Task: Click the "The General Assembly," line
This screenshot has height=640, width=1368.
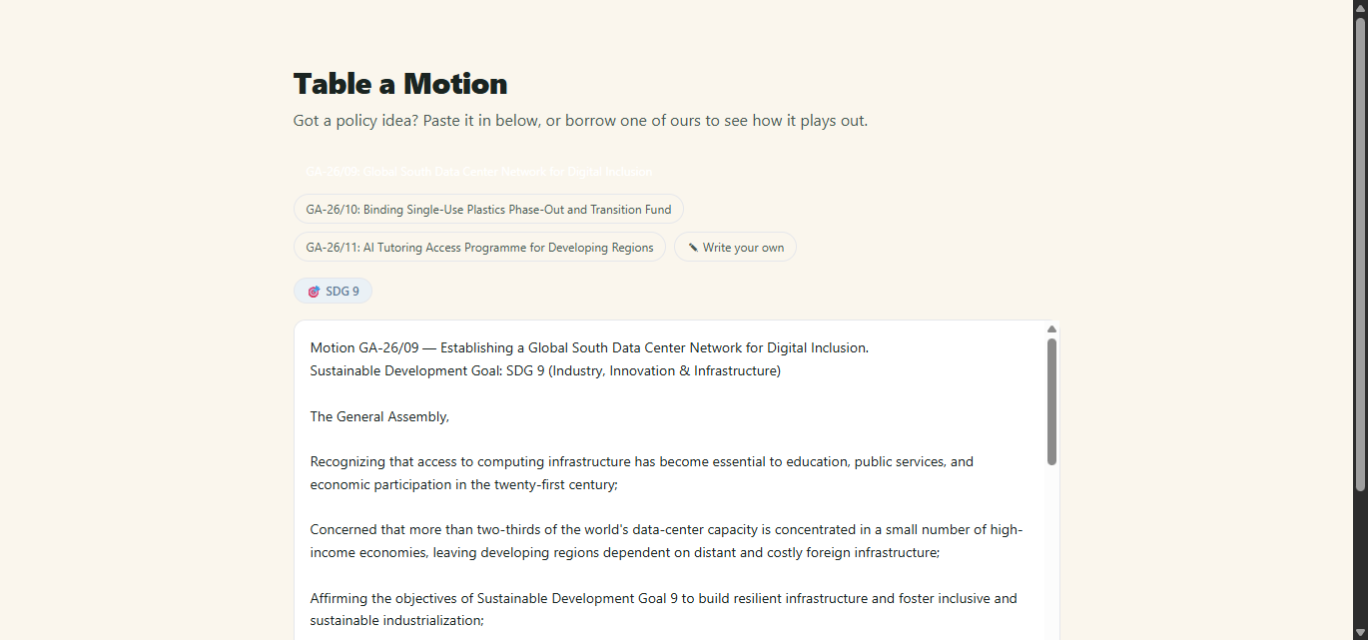Action: pyautogui.click(x=379, y=417)
